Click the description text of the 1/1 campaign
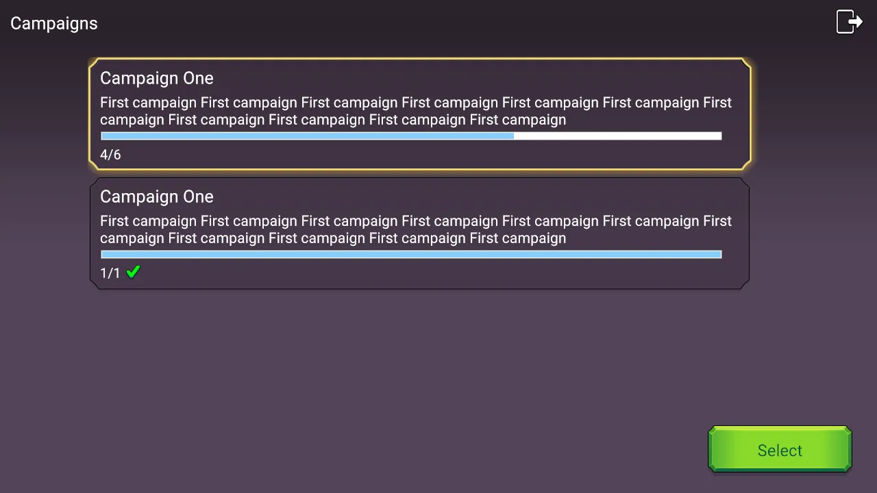The image size is (877, 493). [x=415, y=221]
